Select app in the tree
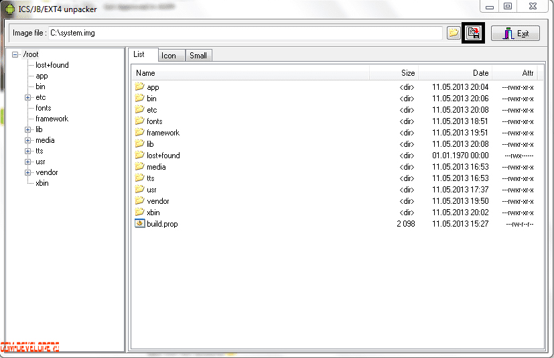The height and width of the screenshot is (358, 554). [42, 76]
